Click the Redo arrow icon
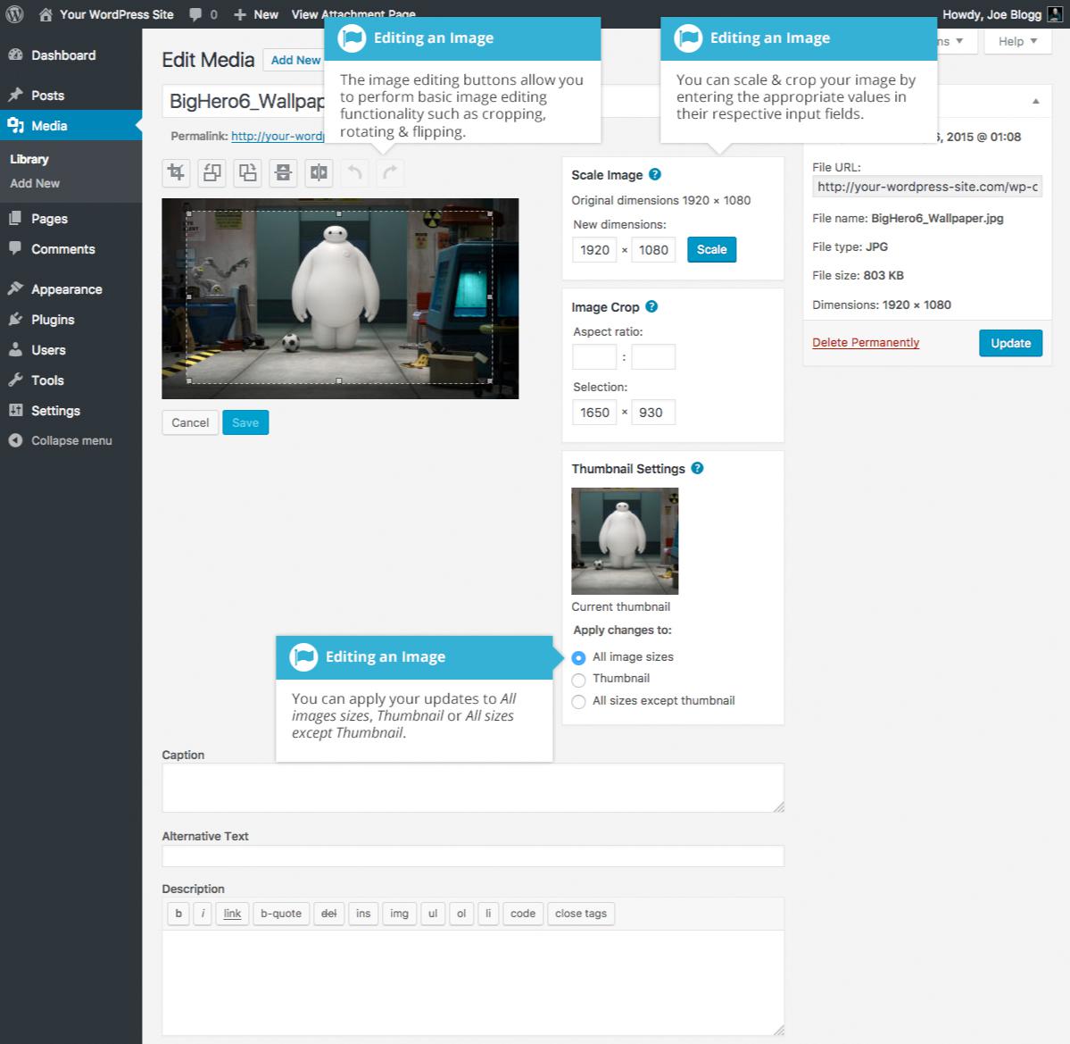The height and width of the screenshot is (1044, 1070). (390, 172)
